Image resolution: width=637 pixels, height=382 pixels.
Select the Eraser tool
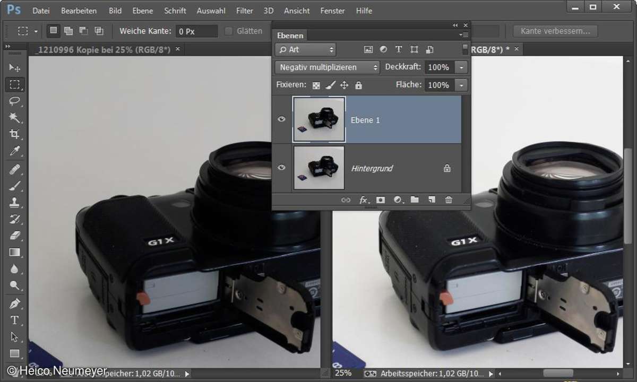coord(15,236)
